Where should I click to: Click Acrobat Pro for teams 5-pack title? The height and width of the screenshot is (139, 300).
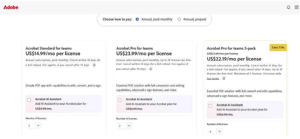(x=231, y=48)
